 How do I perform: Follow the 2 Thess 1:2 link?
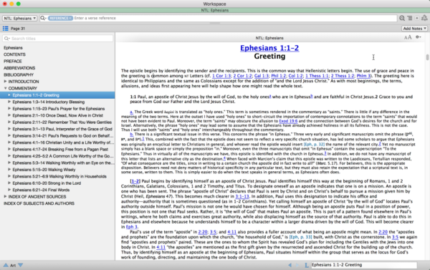pos(343,76)
